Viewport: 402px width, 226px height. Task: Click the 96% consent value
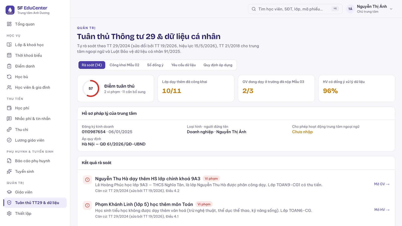[x=330, y=91]
